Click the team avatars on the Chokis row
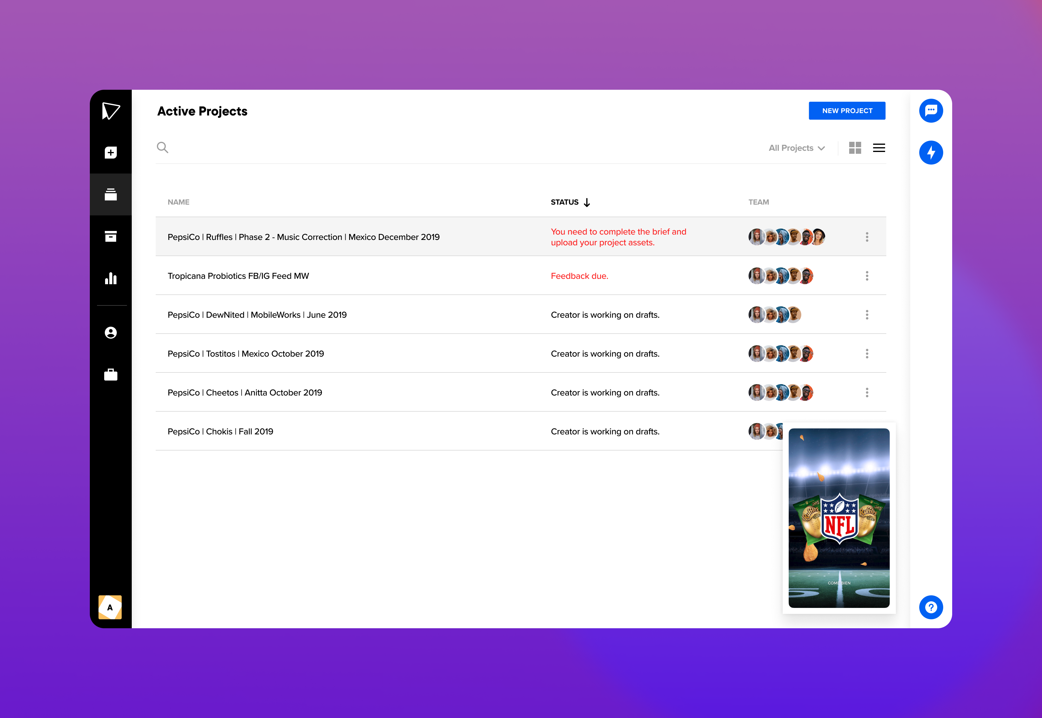 coord(766,431)
